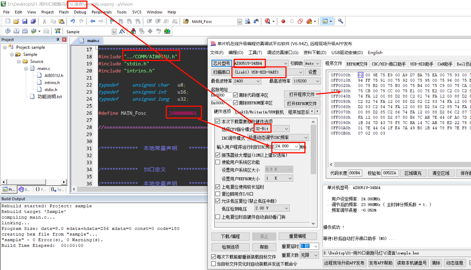Click the Unindent selected lines icon
The width and height of the screenshot is (471, 270).
coord(158,21)
